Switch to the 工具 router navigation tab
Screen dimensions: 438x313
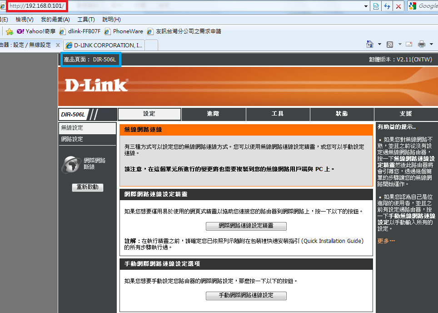(278, 114)
